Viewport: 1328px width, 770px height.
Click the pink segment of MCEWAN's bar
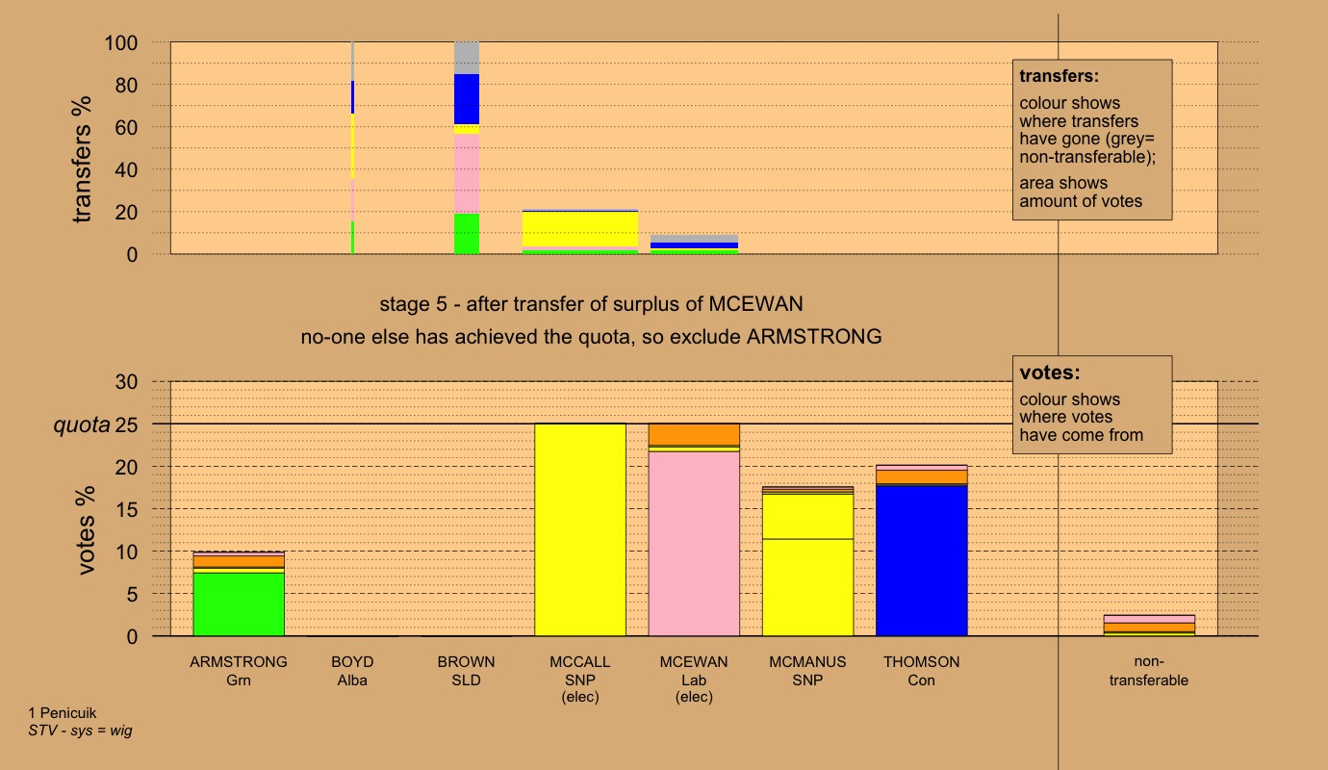(694, 544)
